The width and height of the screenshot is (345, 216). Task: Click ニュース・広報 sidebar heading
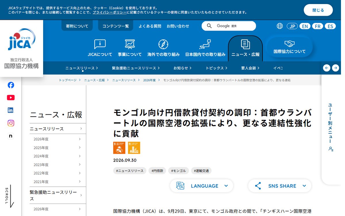(56, 115)
